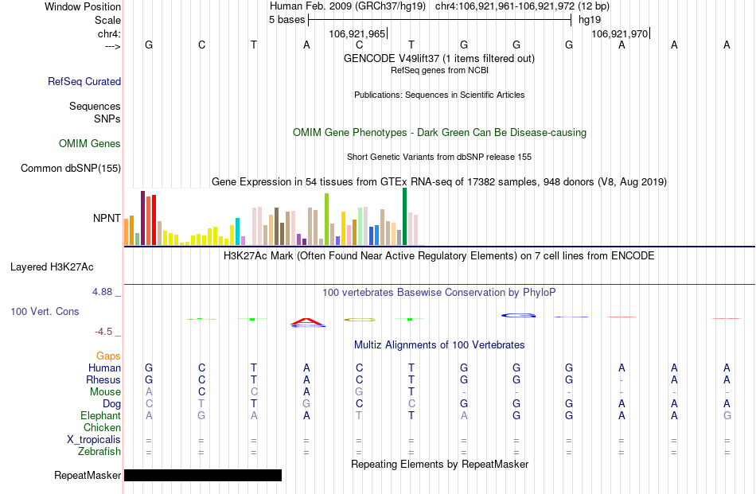Click the Window Position label
The image size is (756, 494).
click(x=83, y=6)
